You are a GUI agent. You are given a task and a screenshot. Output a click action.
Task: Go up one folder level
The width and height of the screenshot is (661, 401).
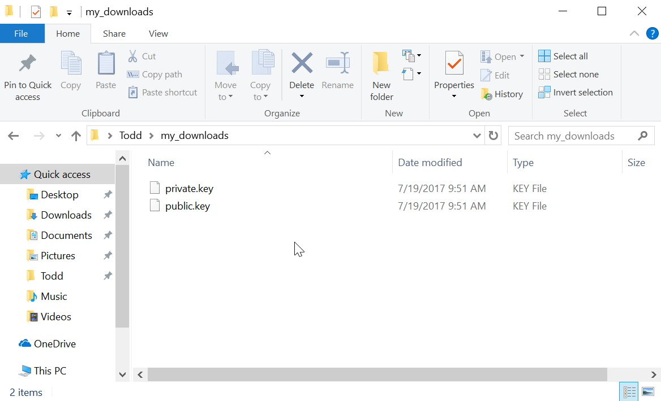[x=76, y=136]
